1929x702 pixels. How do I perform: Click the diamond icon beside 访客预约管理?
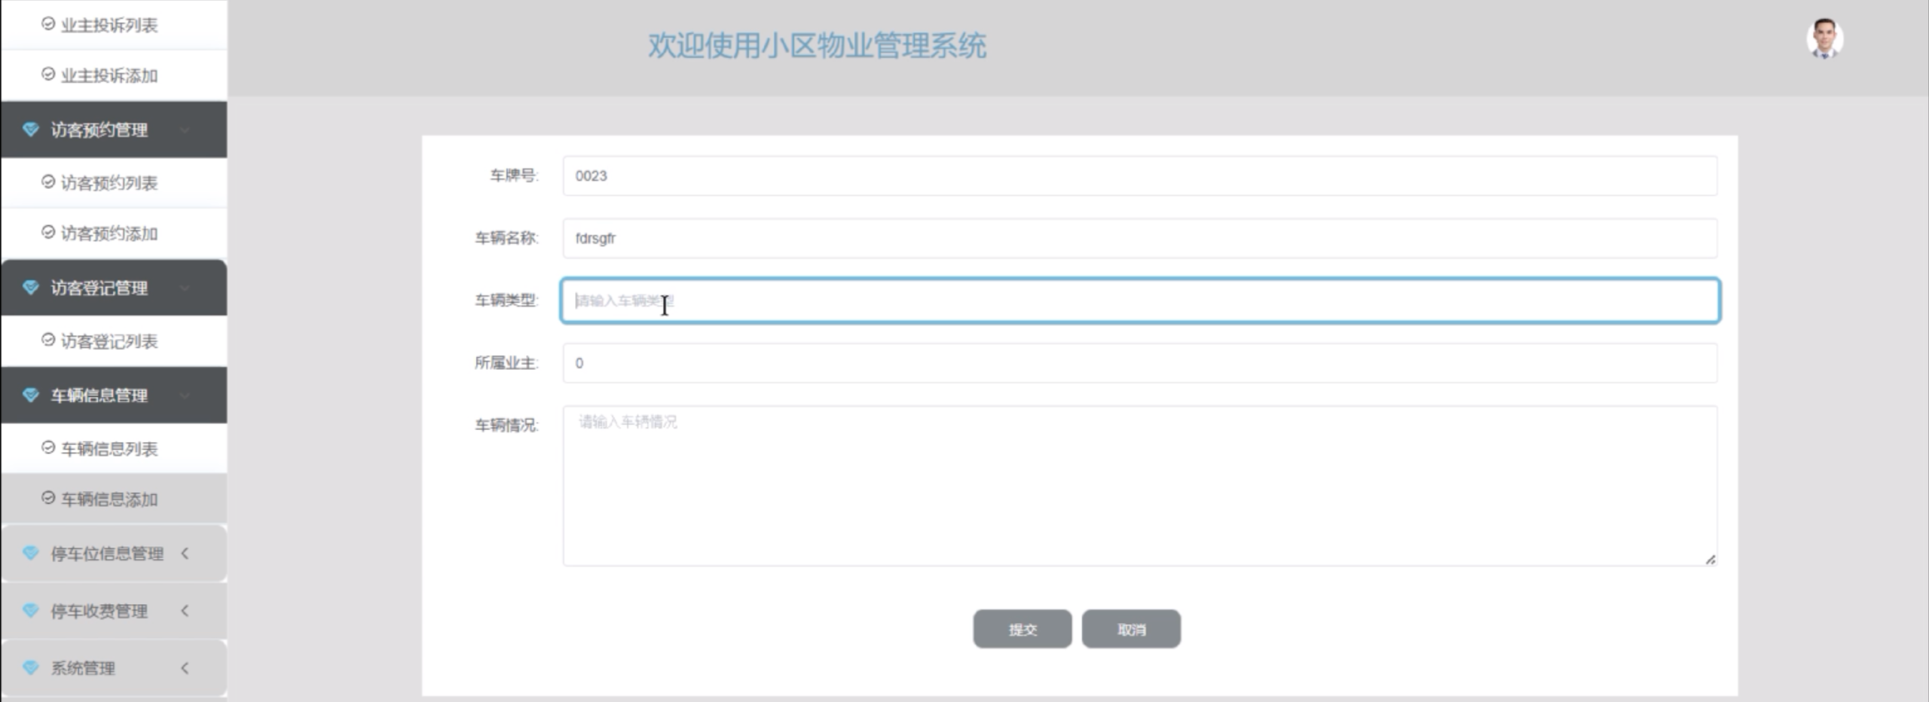coord(30,129)
